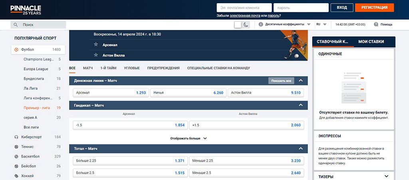Viewport: 409px width, 180px height.
Task: Click the Pinnacle 25 Years logo
Action: coord(26,10)
